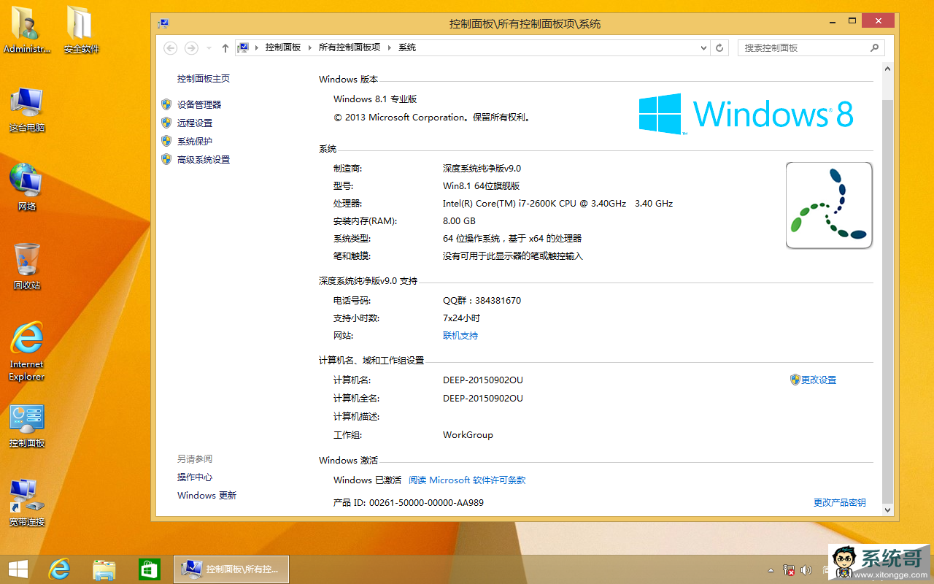The width and height of the screenshot is (934, 584).
Task: Minimize the control panel window
Action: [833, 21]
